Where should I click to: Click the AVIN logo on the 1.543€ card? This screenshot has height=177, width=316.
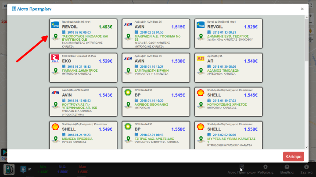click(x=55, y=93)
